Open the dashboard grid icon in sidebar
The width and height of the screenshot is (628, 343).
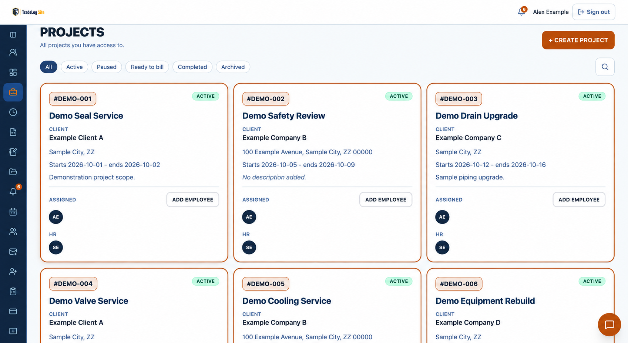pos(13,72)
